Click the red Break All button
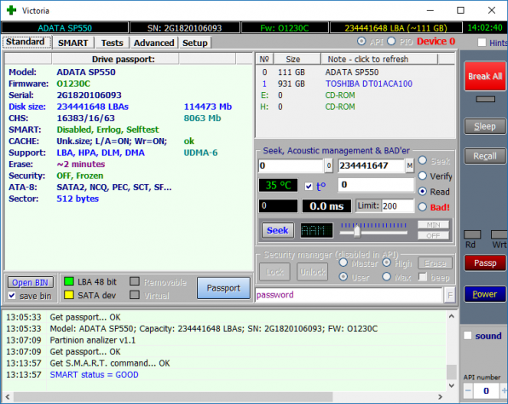 coord(485,76)
